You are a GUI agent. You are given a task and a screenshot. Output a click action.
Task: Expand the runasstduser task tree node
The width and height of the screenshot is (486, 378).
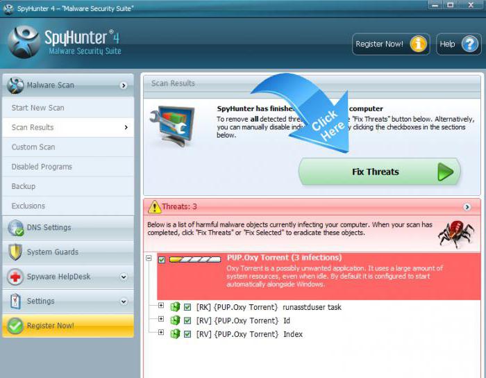161,306
